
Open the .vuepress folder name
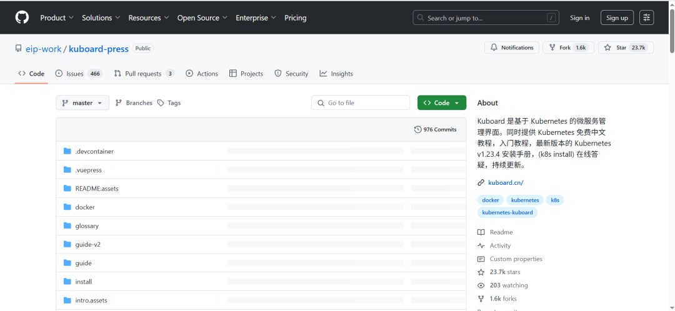point(88,170)
